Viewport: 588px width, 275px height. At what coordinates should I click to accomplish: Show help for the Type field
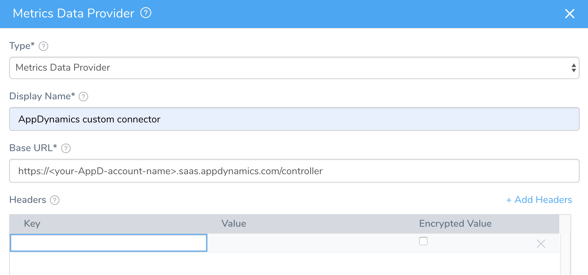click(43, 46)
